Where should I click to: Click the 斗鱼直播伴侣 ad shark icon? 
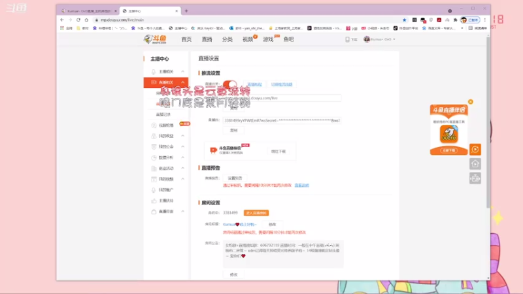(x=448, y=134)
